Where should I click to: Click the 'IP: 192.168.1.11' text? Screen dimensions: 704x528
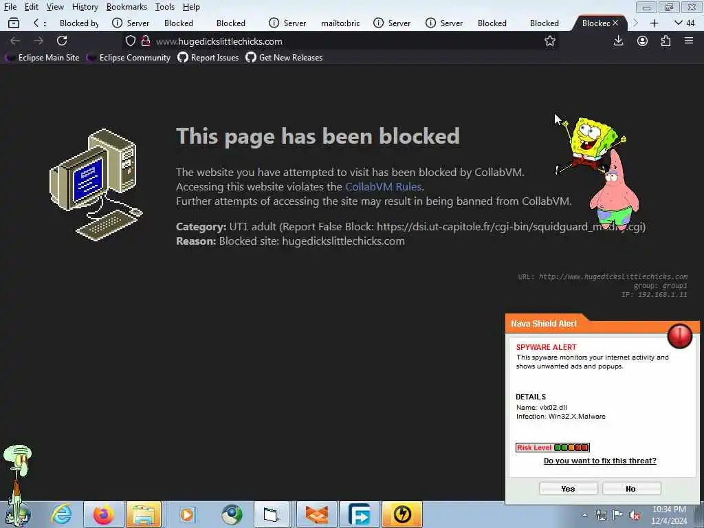coord(654,294)
